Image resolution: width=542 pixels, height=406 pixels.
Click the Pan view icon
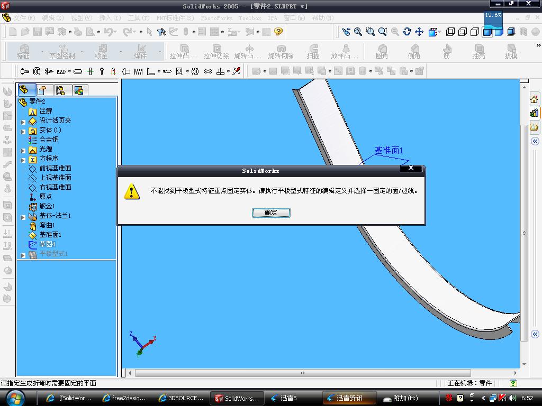coord(419,32)
